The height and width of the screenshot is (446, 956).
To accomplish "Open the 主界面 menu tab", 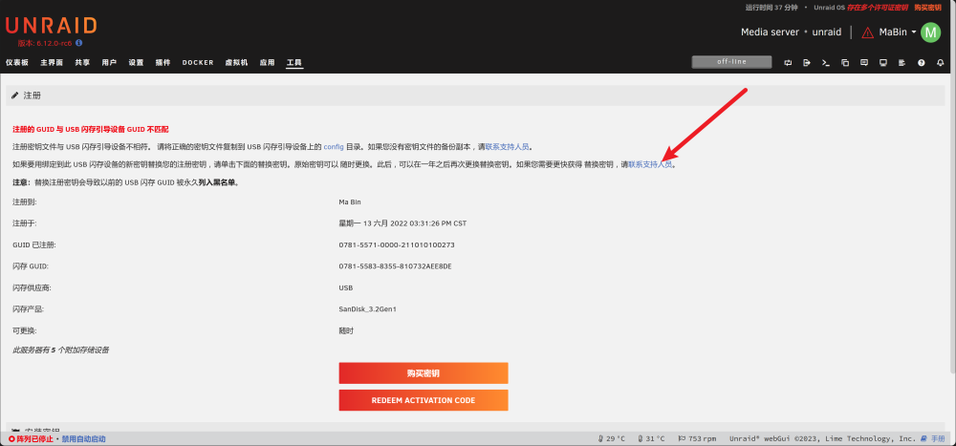I will 52,62.
